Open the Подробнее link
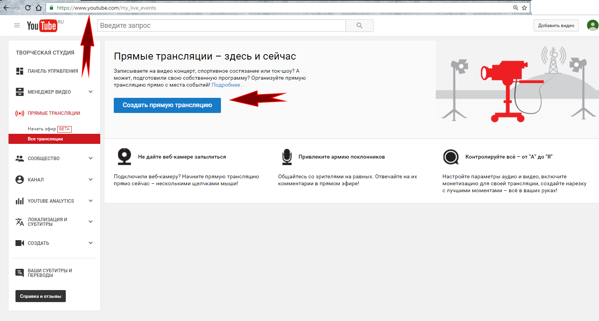The width and height of the screenshot is (599, 321). [x=226, y=85]
